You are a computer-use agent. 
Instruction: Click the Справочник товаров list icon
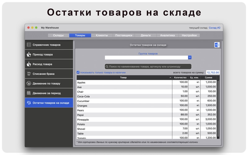(x=29, y=45)
